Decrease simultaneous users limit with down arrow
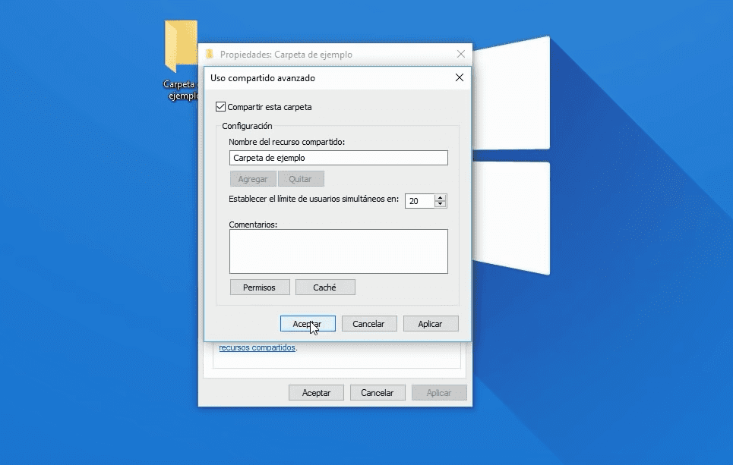This screenshot has width=733, height=465. (441, 204)
